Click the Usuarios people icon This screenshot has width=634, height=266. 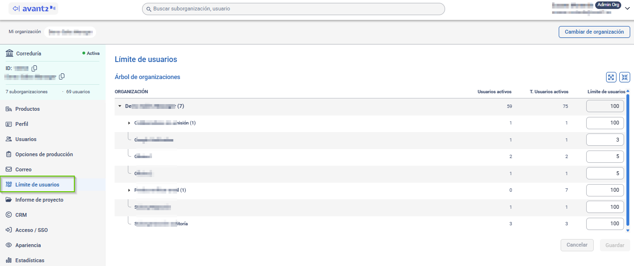click(9, 139)
